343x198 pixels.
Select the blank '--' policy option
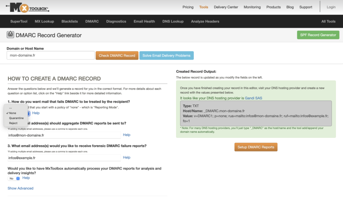[15, 108]
